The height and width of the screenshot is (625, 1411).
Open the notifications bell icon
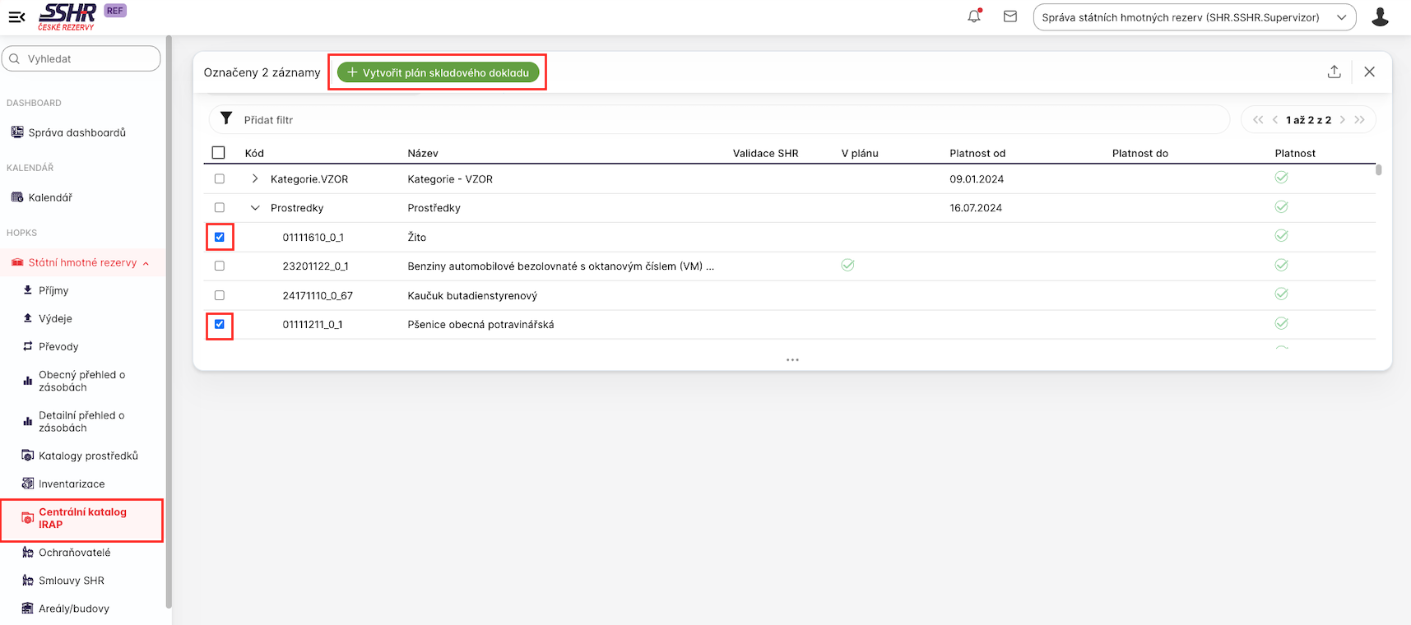[x=974, y=16]
